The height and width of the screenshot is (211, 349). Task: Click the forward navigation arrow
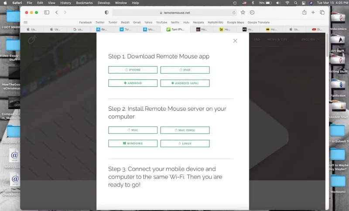point(65,13)
